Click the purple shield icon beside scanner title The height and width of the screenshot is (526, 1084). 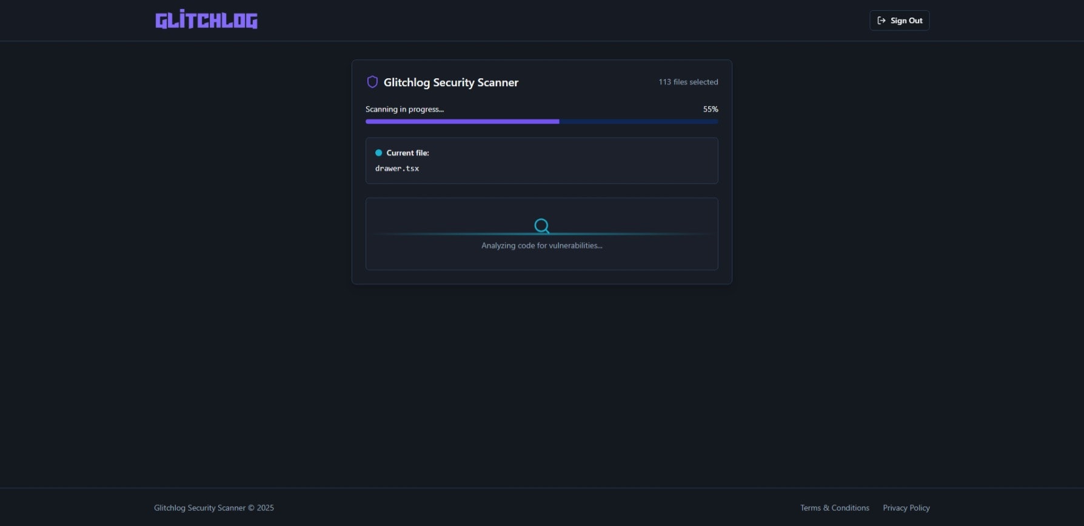[372, 82]
